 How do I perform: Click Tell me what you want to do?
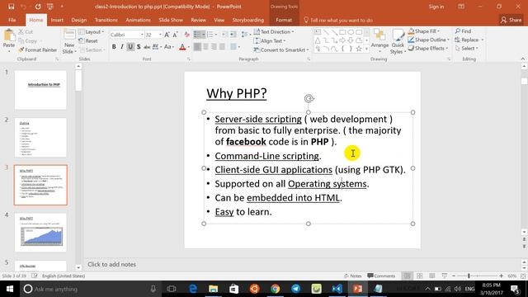338,20
